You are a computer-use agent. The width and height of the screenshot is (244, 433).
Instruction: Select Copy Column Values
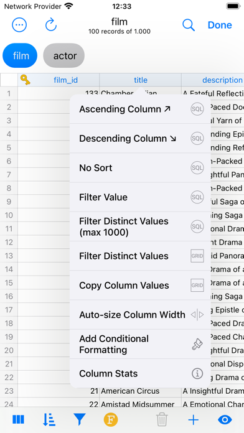(140, 286)
